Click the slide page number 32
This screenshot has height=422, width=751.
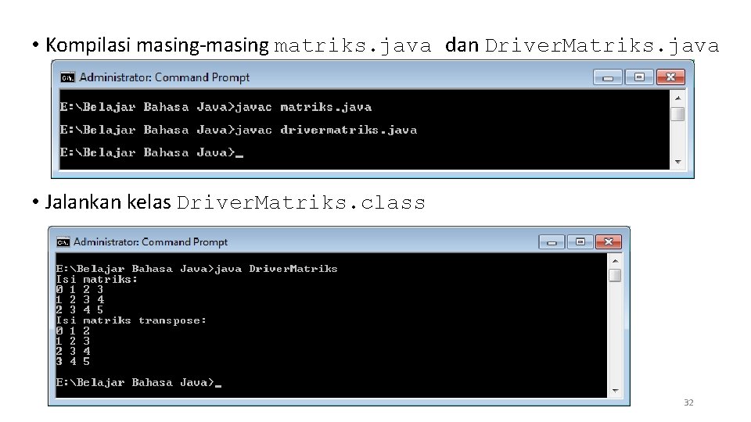pyautogui.click(x=688, y=402)
